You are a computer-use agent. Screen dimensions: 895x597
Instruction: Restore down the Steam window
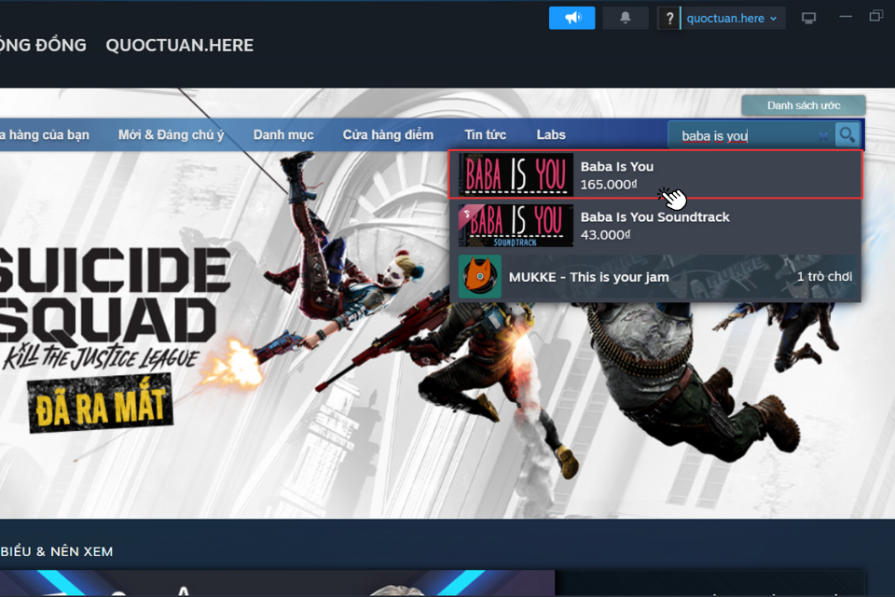[876, 17]
